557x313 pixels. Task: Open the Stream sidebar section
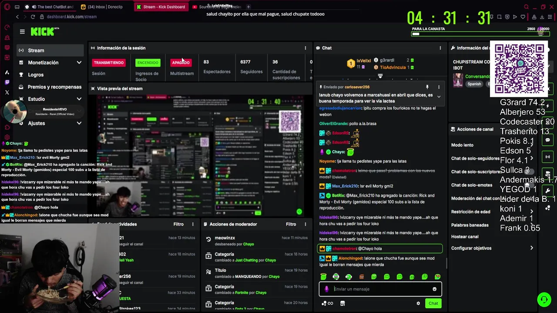coord(50,50)
